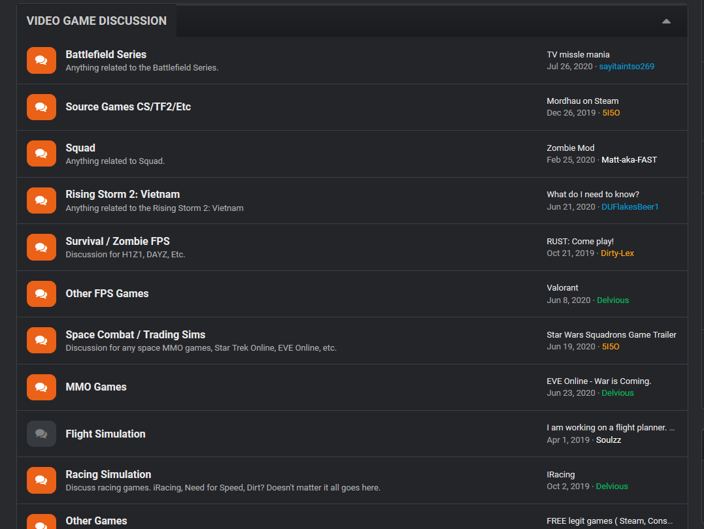View Delvious's profile in MMO Games row
The image size is (704, 529).
pos(617,393)
